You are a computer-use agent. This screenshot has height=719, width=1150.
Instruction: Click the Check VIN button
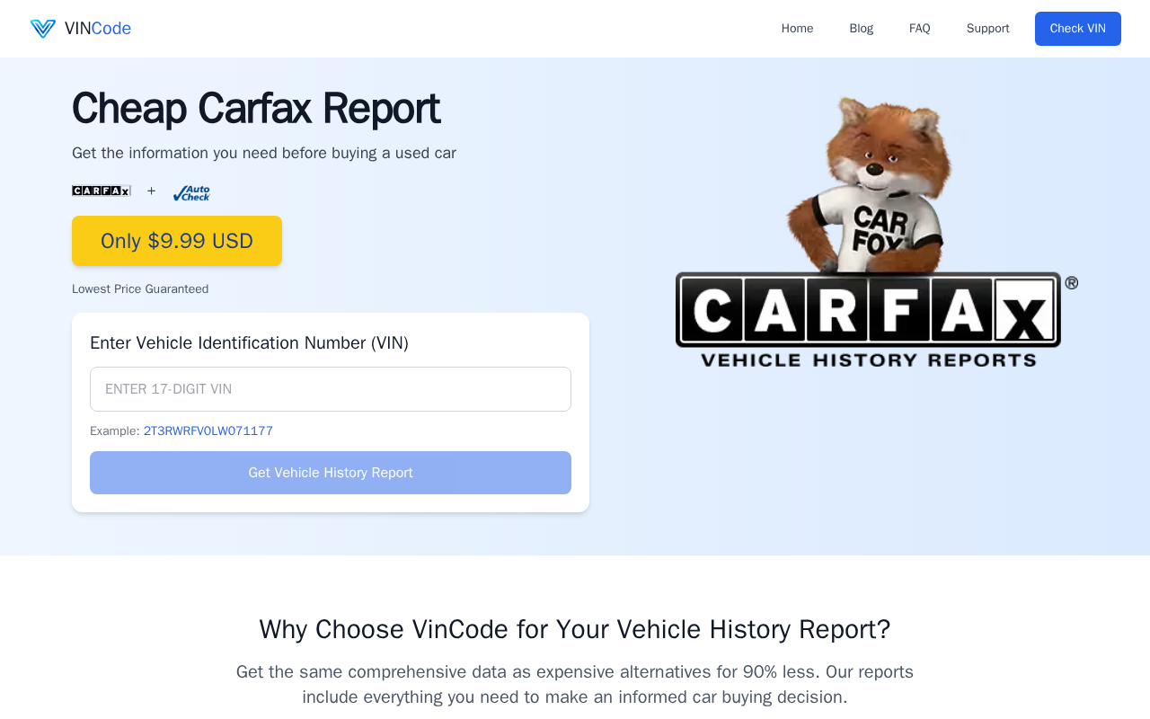[1078, 29]
